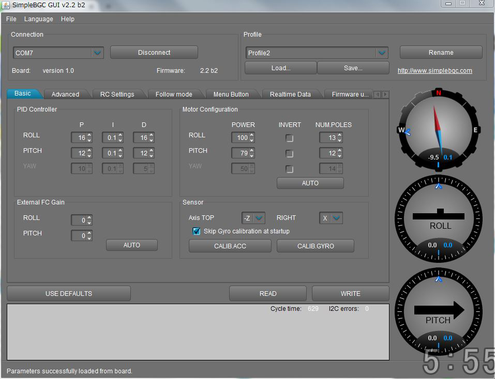This screenshot has width=495, height=379.
Task: Click USE DEFAULTS button
Action: coord(69,293)
